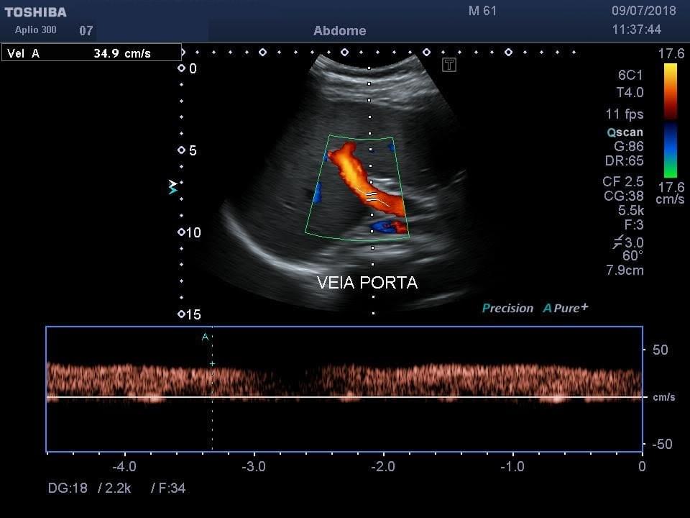Click the T orientation marker on the image
690x518 pixels.
[x=448, y=65]
